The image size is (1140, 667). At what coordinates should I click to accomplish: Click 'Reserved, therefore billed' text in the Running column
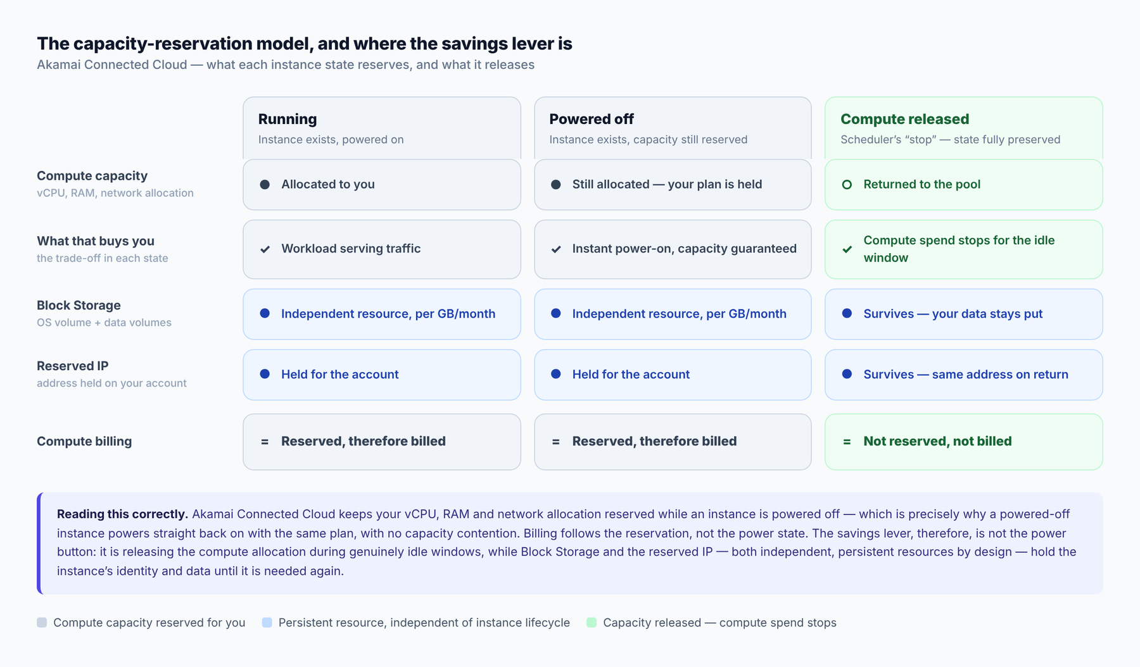point(364,442)
